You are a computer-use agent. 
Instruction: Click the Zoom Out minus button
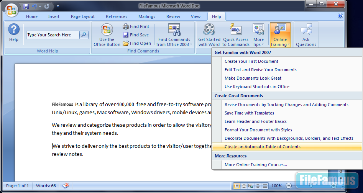(289, 186)
